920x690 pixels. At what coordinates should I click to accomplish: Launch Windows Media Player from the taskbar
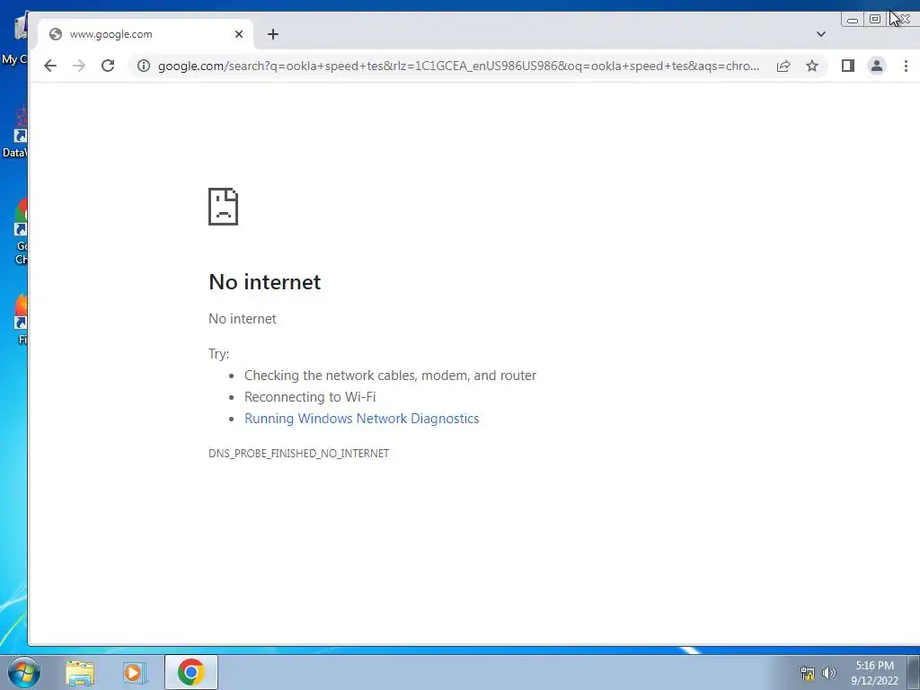[x=135, y=672]
